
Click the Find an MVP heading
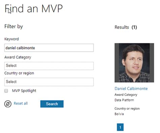(x=34, y=8)
